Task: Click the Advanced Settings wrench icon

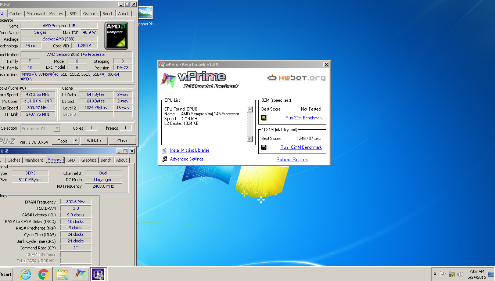Action: (164, 159)
